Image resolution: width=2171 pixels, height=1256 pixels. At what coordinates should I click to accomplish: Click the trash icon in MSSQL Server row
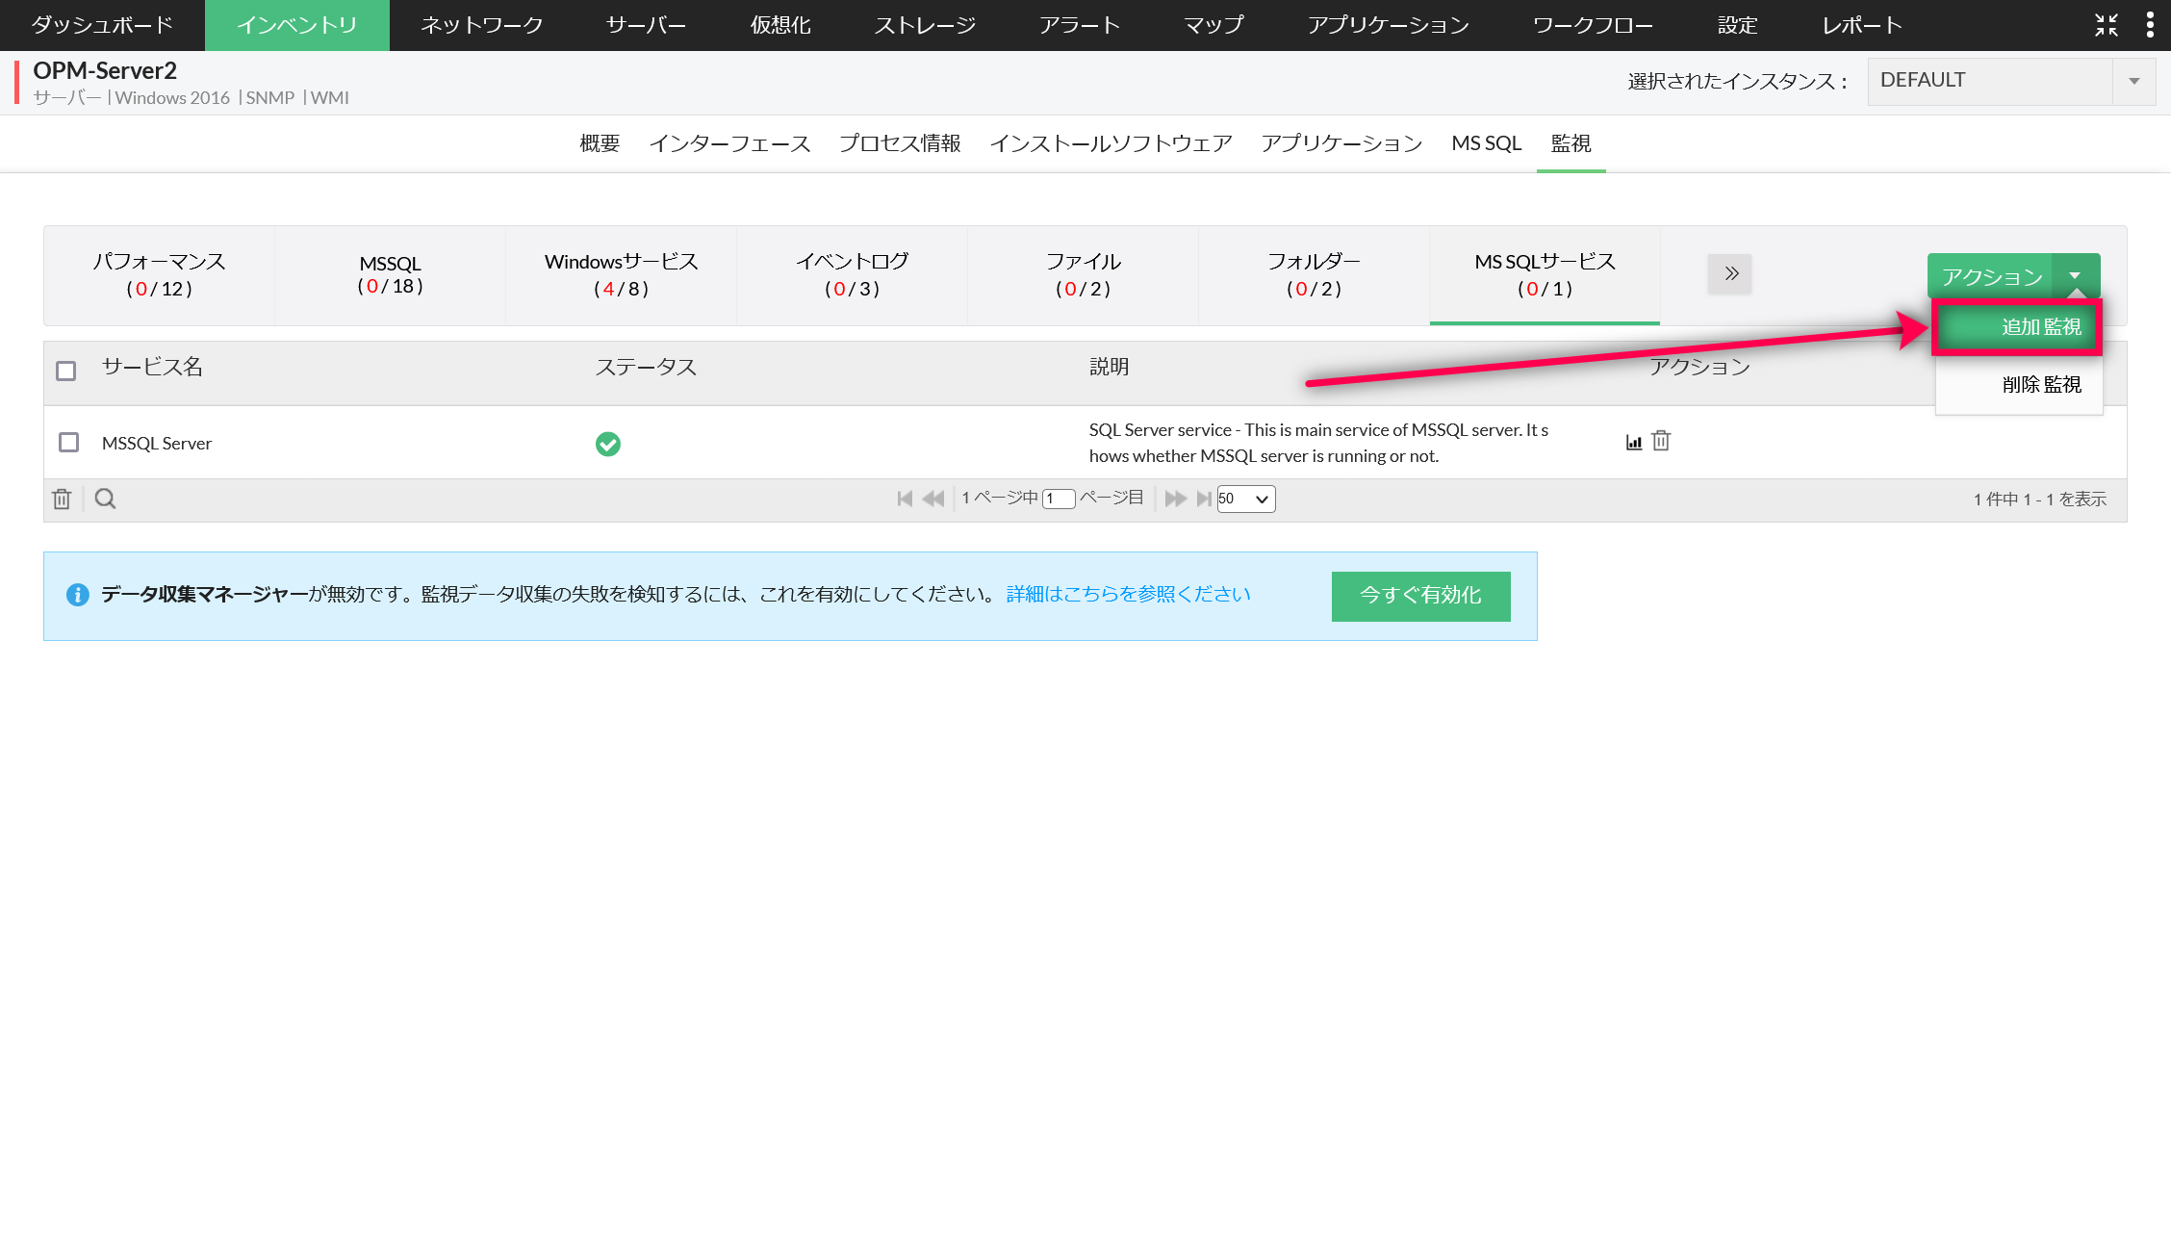[x=1661, y=441]
